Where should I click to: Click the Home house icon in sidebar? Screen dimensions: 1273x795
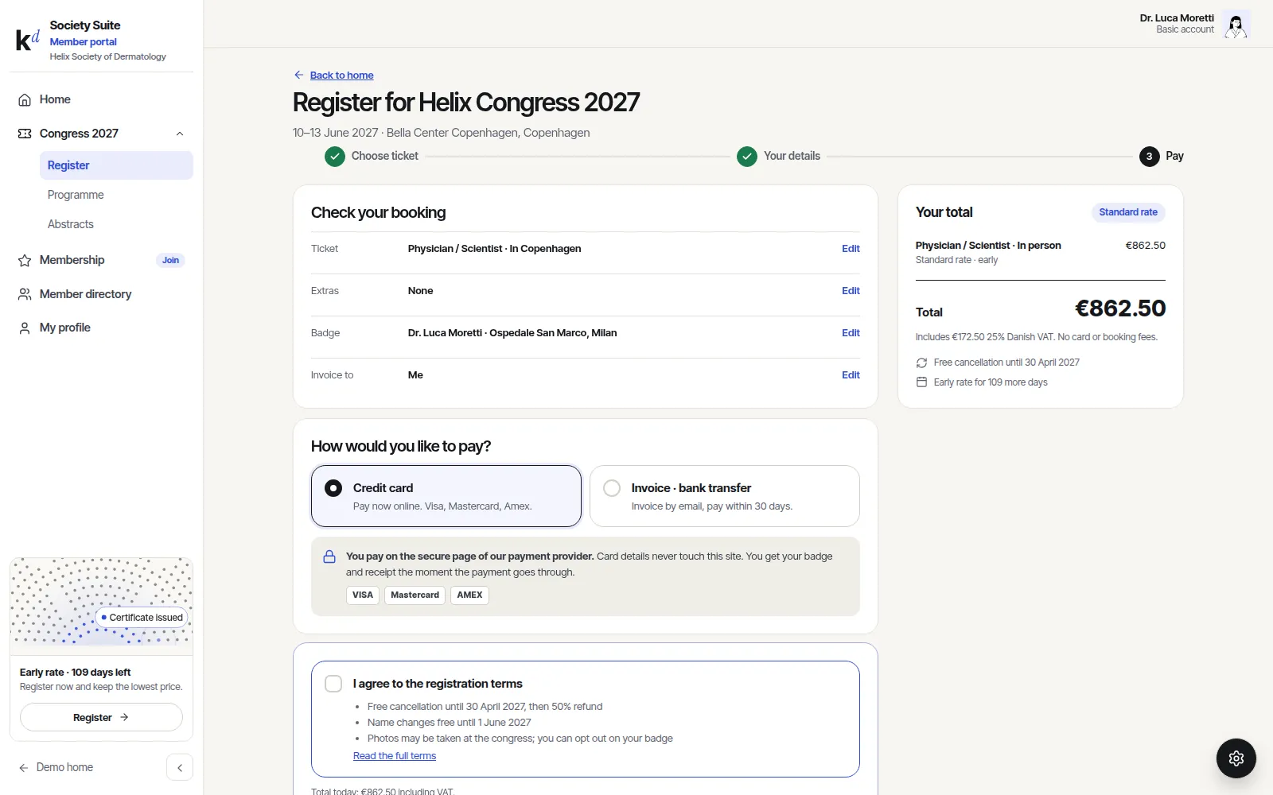tap(25, 100)
